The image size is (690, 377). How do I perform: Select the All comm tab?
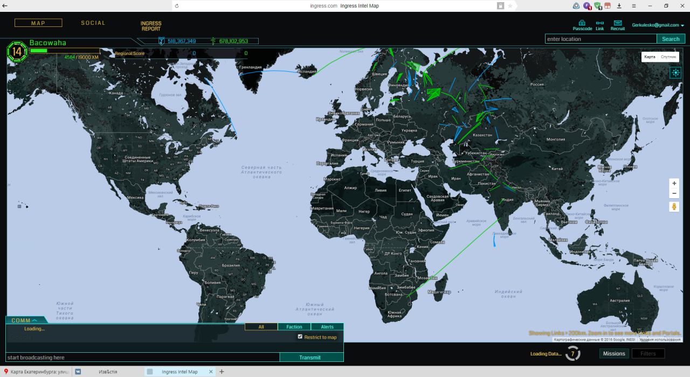pos(261,326)
